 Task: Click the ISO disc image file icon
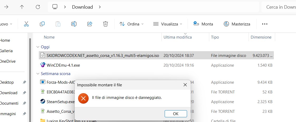[x=43, y=55]
